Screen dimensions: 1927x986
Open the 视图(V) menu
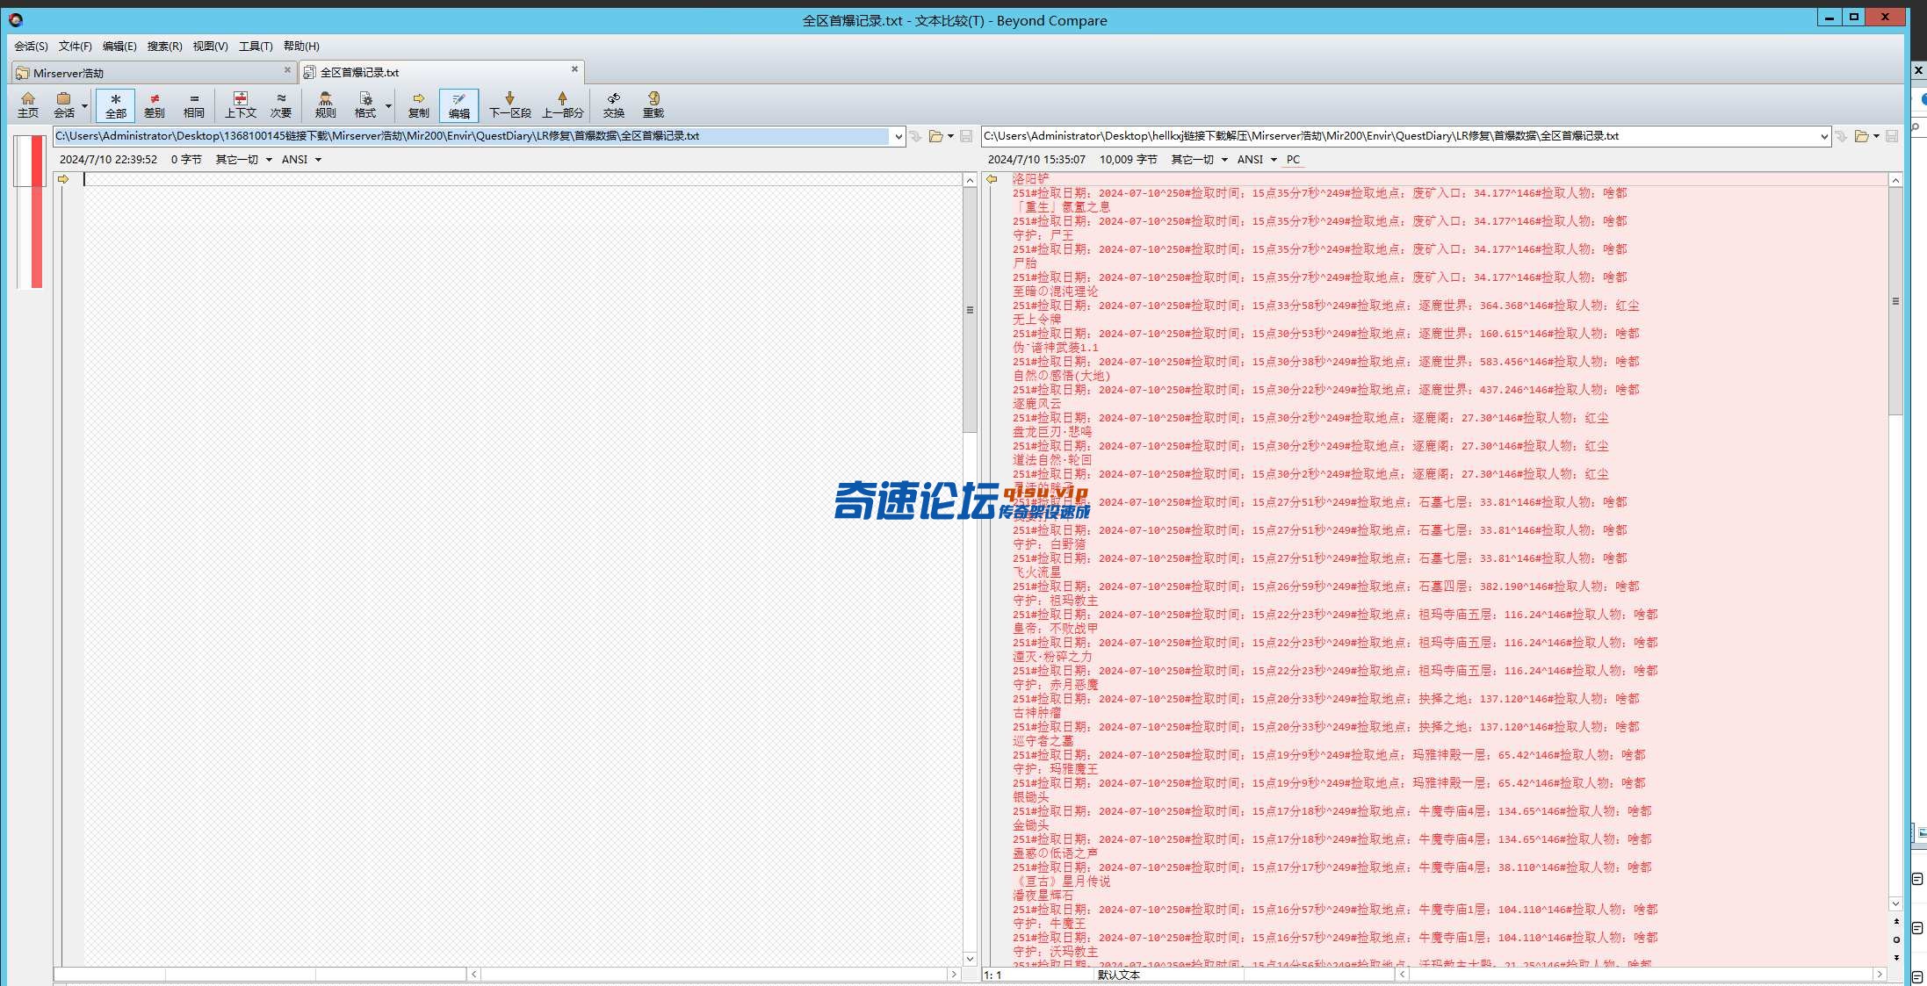pyautogui.click(x=210, y=47)
